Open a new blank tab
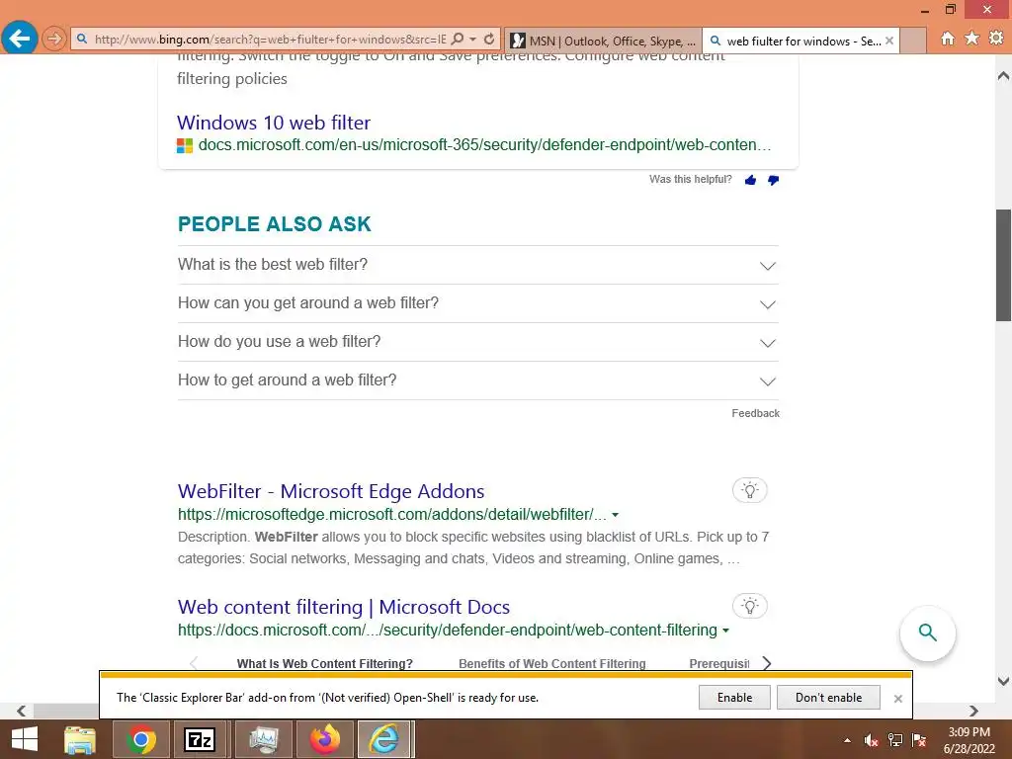 pyautogui.click(x=912, y=41)
